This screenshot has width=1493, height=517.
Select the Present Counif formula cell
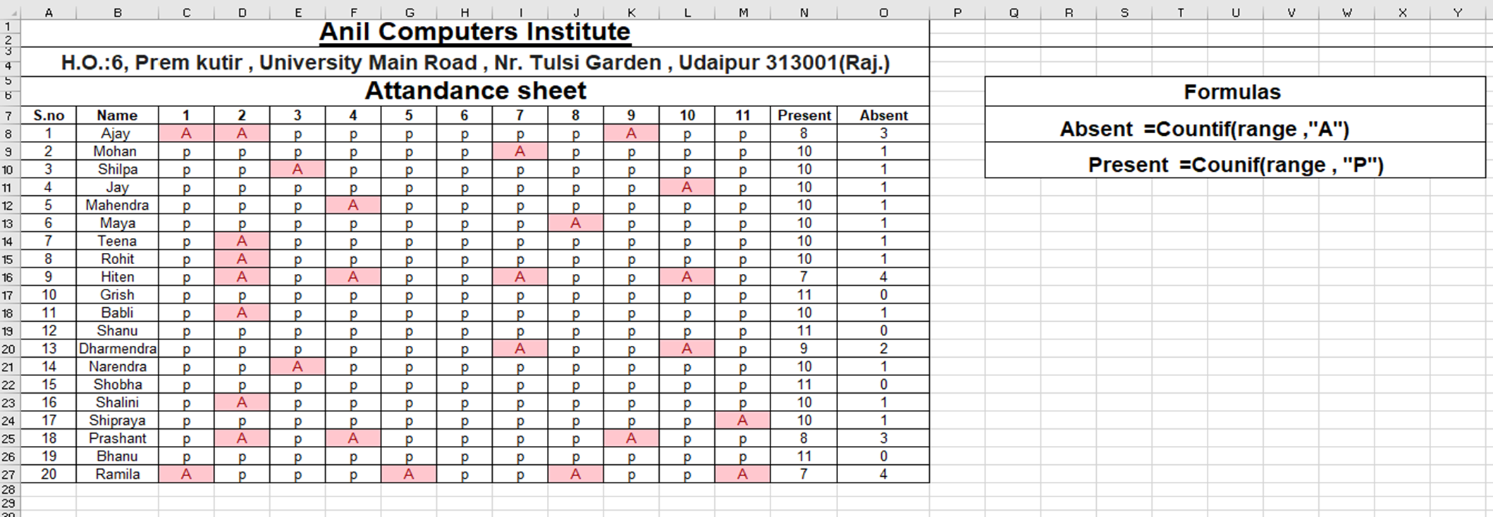1234,165
